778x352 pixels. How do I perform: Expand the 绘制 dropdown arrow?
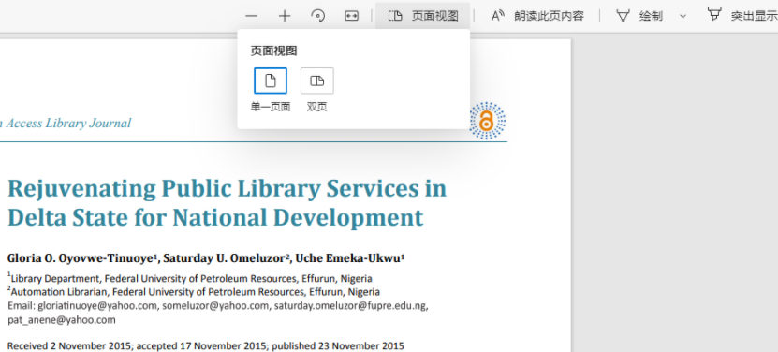point(683,16)
